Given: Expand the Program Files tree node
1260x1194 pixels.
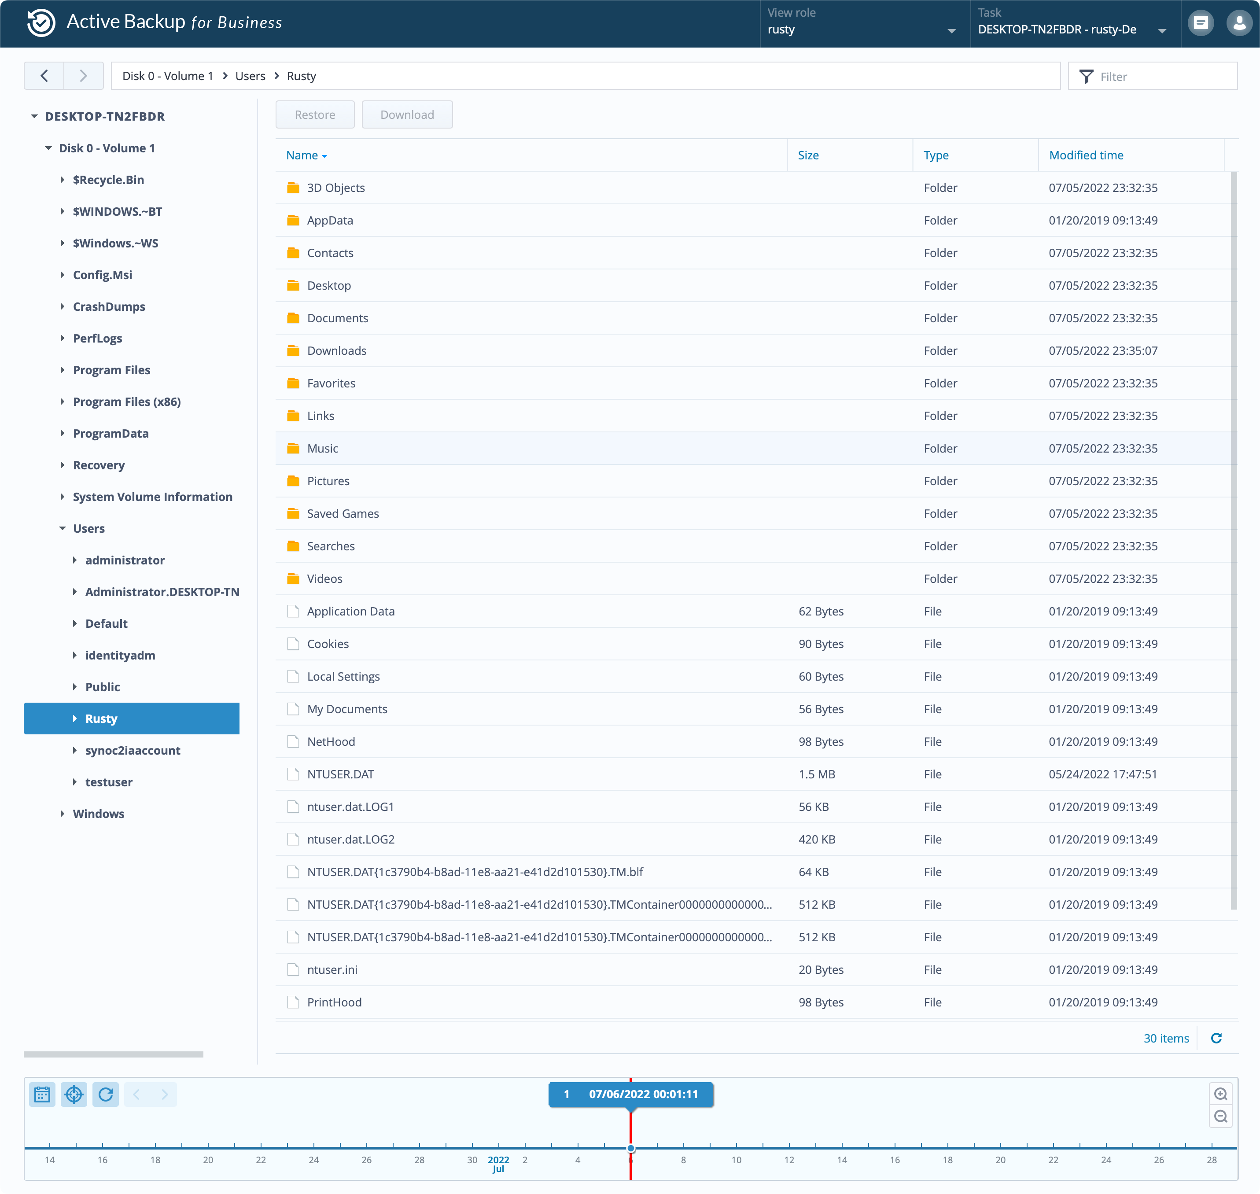Looking at the screenshot, I should click(63, 370).
